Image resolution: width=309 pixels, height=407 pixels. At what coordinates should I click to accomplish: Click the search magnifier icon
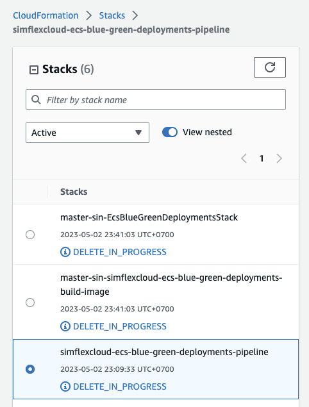(36, 100)
